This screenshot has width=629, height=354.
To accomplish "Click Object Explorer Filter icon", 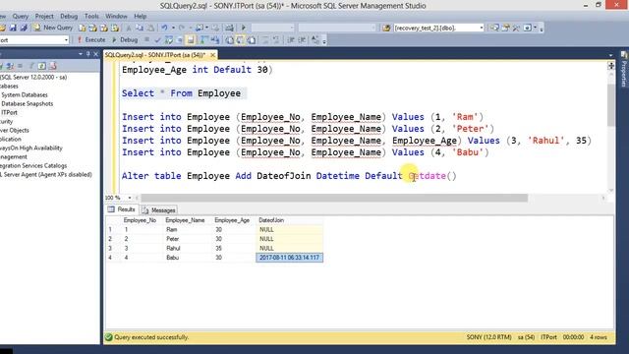I will (x=31, y=66).
